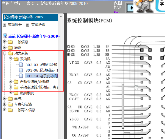
Task: Click the folder icon of 电气
Action: click(x=10, y=99)
